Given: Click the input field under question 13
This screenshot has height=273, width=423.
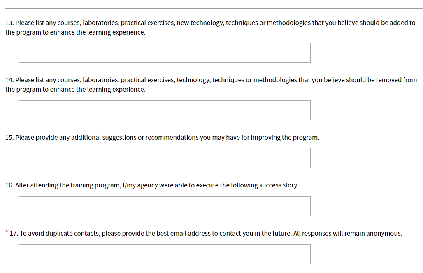Looking at the screenshot, I should coord(165,53).
